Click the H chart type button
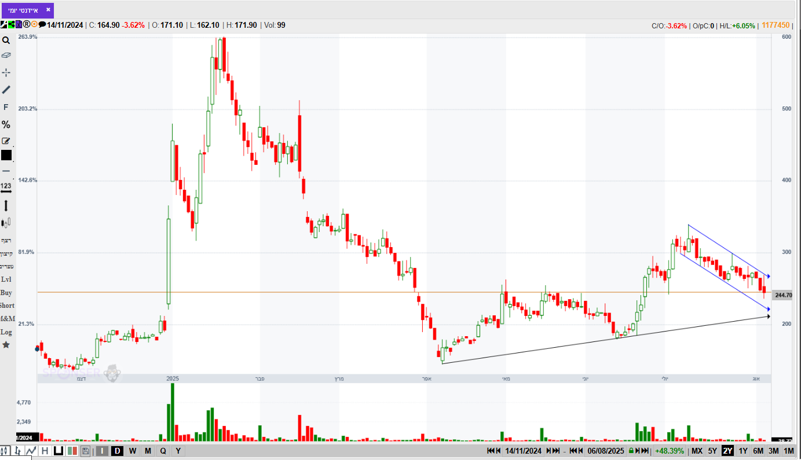This screenshot has height=460, width=801. 45,451
